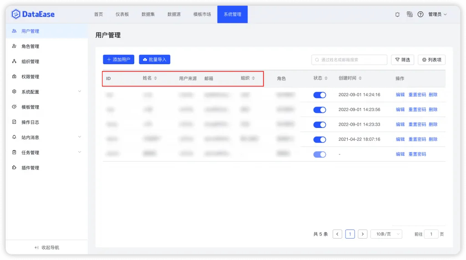Image resolution: width=466 pixels, height=260 pixels.
Task: Click the name or email search field
Action: (349, 60)
